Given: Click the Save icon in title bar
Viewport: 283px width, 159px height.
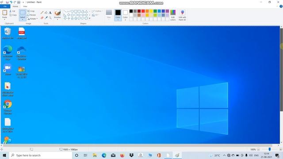Looking at the screenshot, I should pos(7,2).
